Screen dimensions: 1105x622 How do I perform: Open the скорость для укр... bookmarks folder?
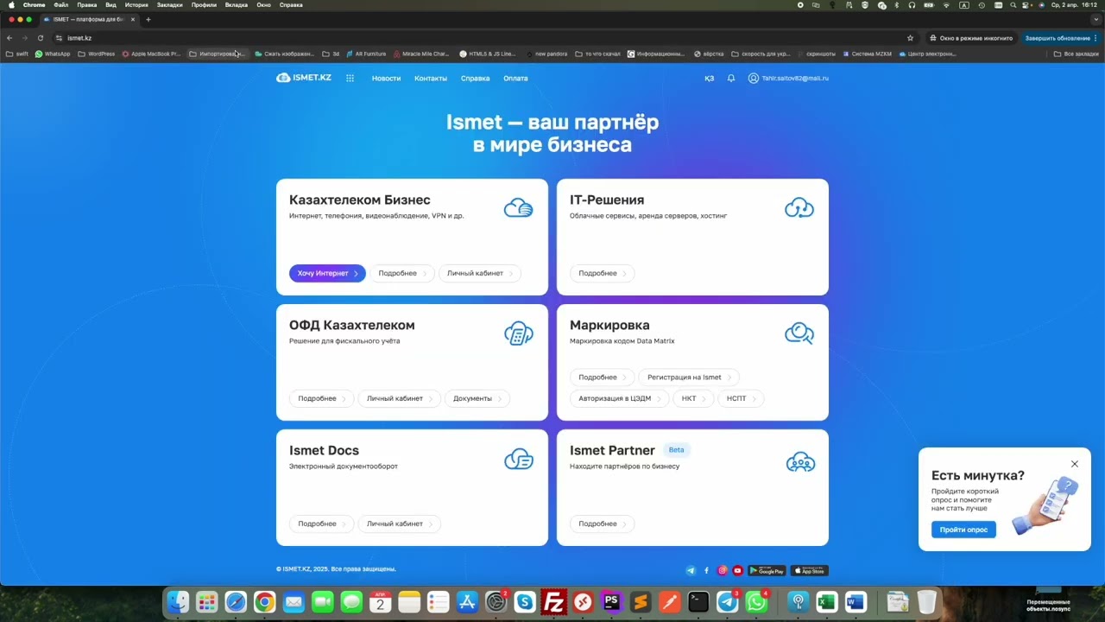[x=761, y=54]
